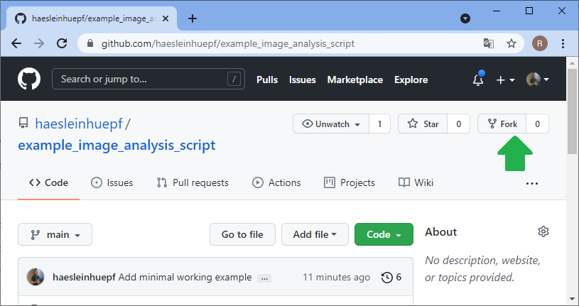Click the Search or jump to field
Screen dimensions: 579x306
click(142, 80)
